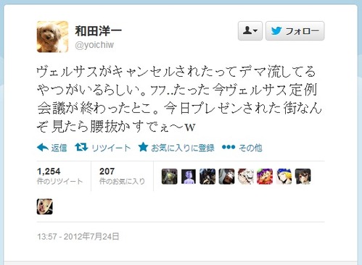Open the user actions dropdown button
Screen dimensions: 362x265
[x=250, y=30]
